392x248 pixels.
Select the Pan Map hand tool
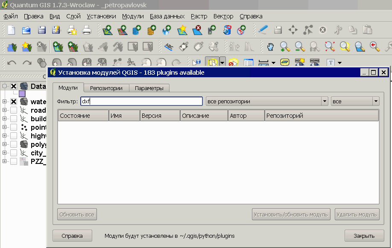click(x=270, y=46)
